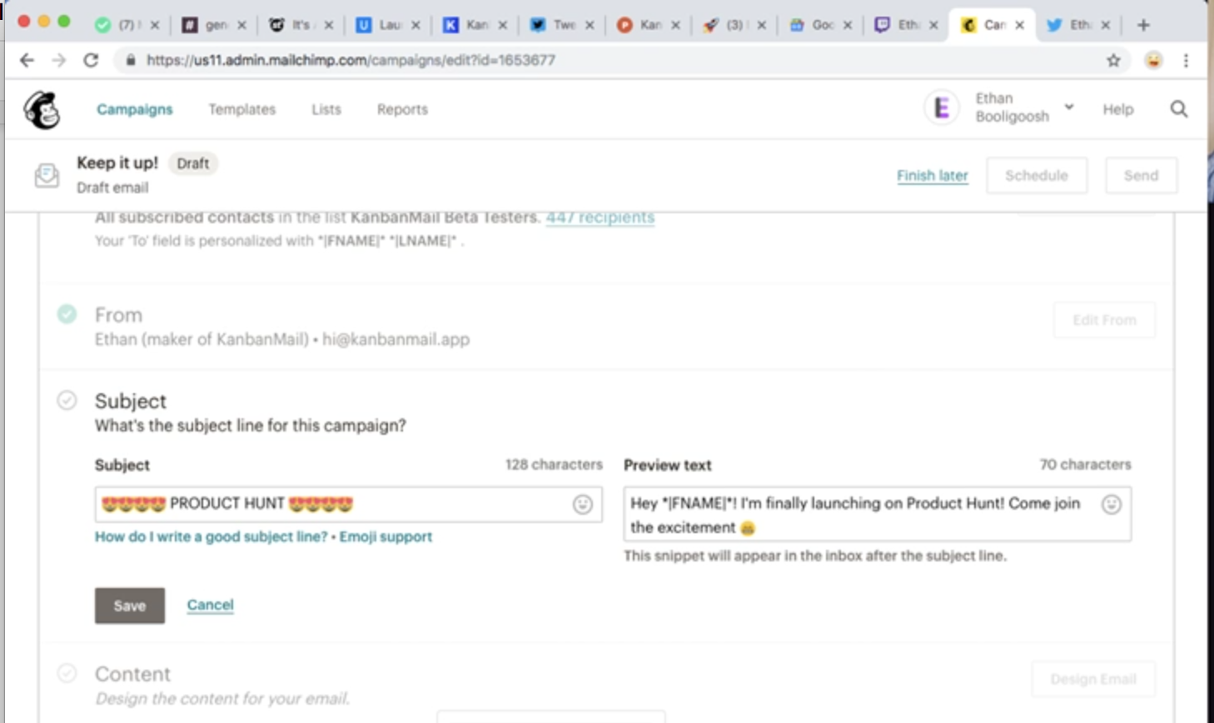Open the Campaigns nav item
This screenshot has height=723, width=1214.
[x=135, y=109]
